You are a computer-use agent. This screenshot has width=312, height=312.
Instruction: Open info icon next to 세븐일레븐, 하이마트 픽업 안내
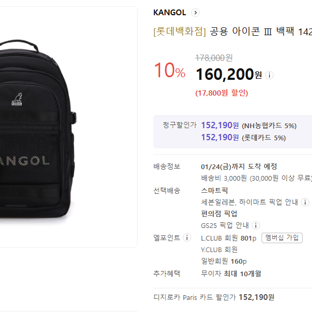tap(305, 202)
